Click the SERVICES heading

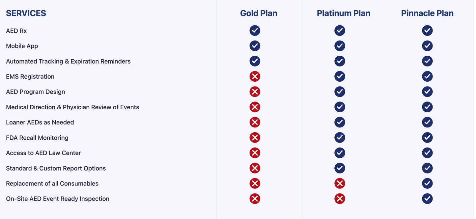point(26,13)
